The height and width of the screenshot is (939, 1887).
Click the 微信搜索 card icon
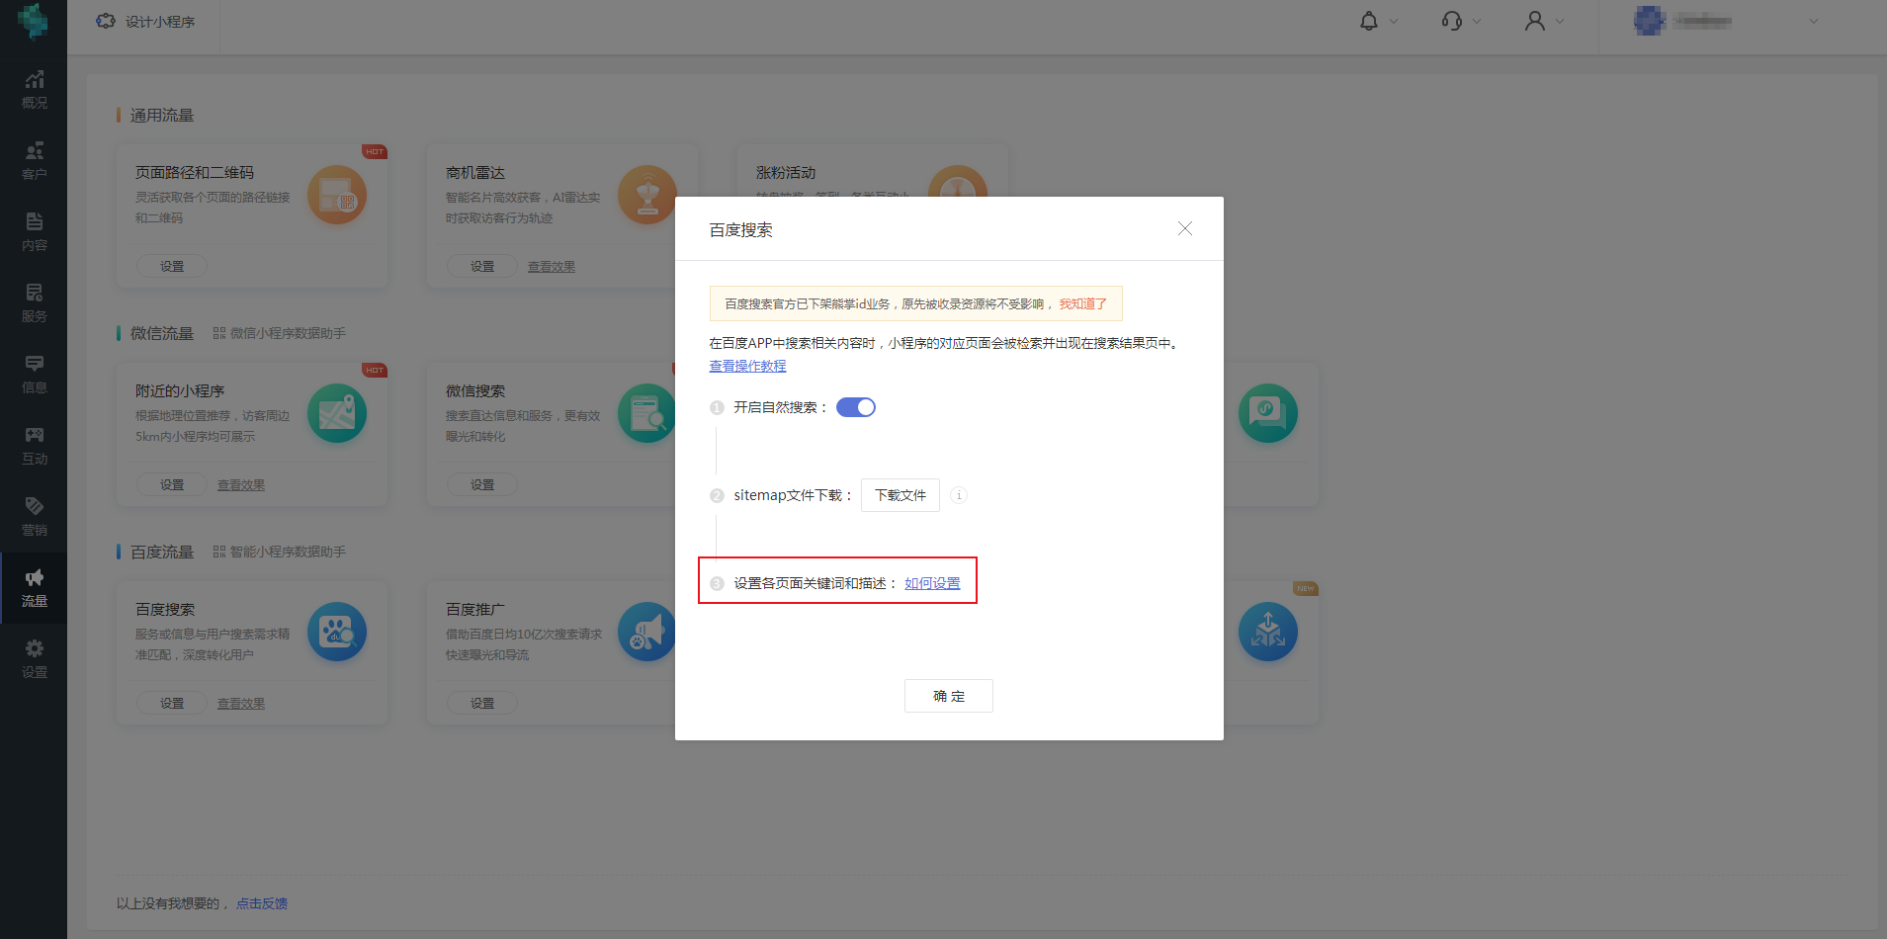point(646,413)
